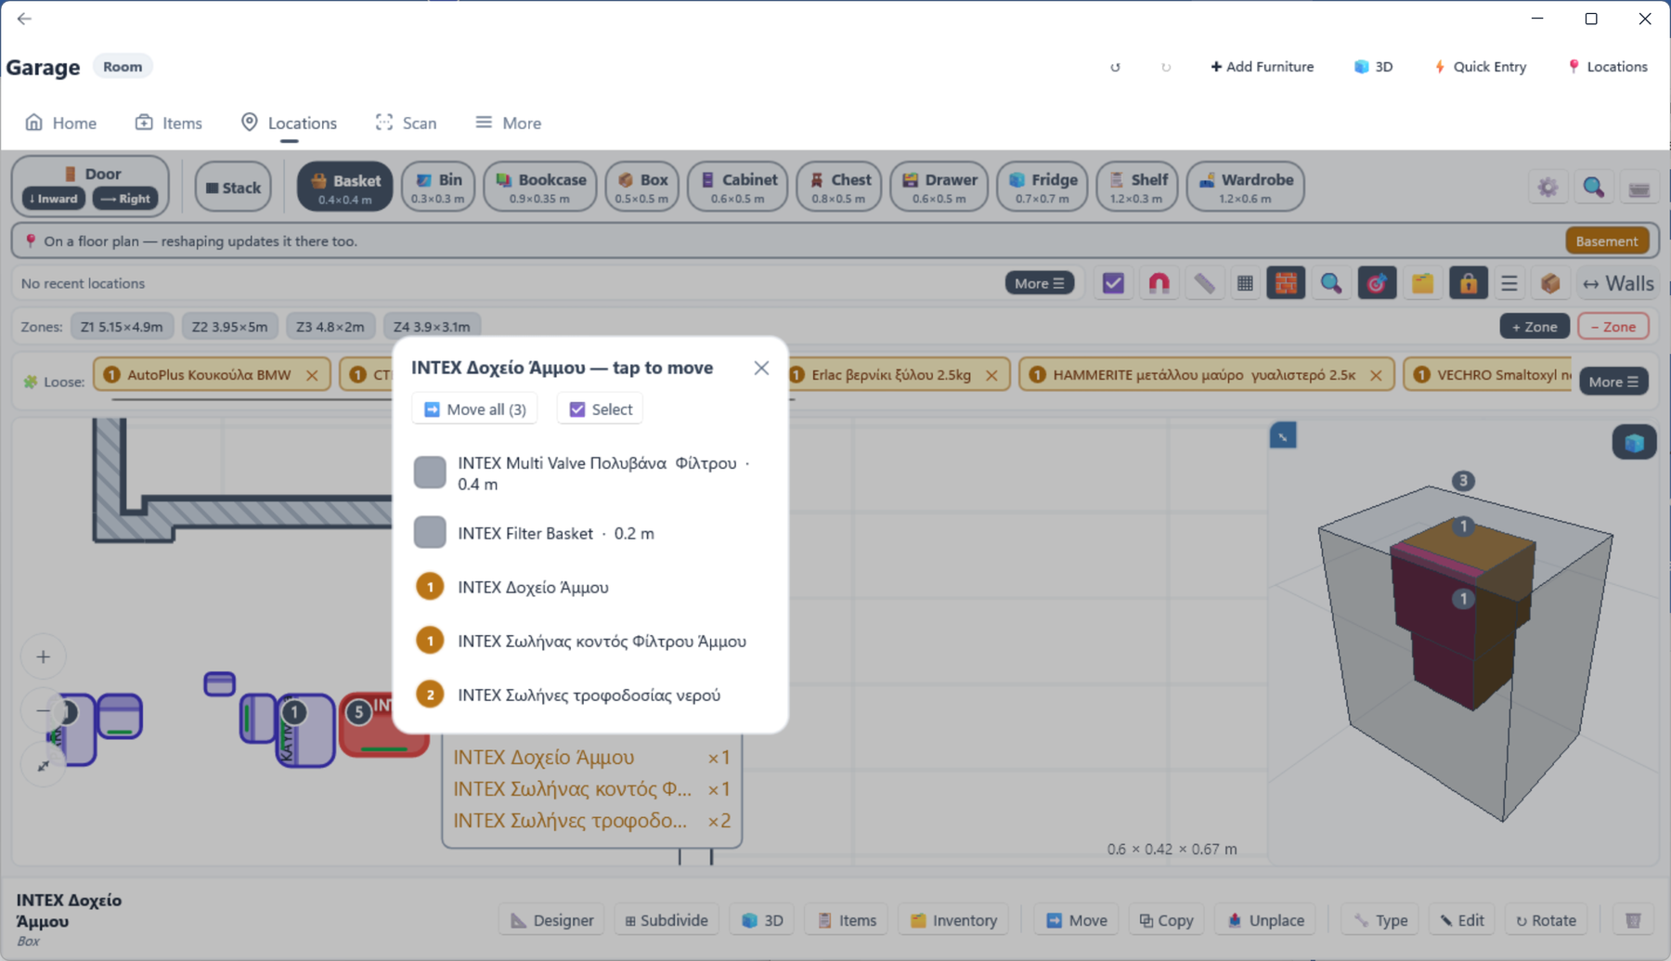Viewport: 1671px width, 961px height.
Task: Click the target dart icon
Action: (x=1377, y=283)
